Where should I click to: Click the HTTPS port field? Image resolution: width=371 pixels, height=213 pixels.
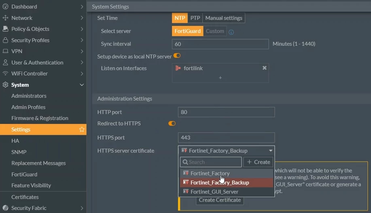[x=227, y=137]
